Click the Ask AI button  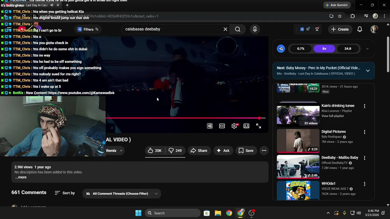click(223, 151)
